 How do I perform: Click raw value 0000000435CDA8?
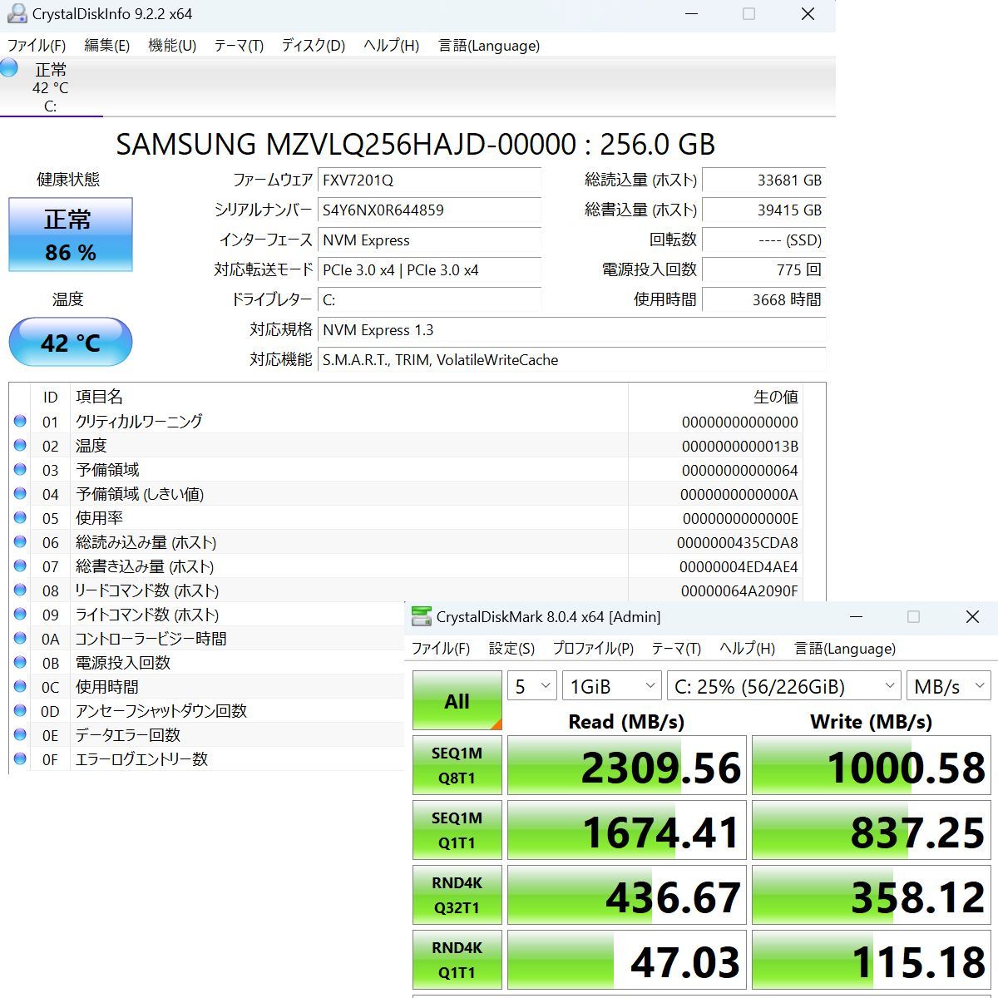point(737,543)
